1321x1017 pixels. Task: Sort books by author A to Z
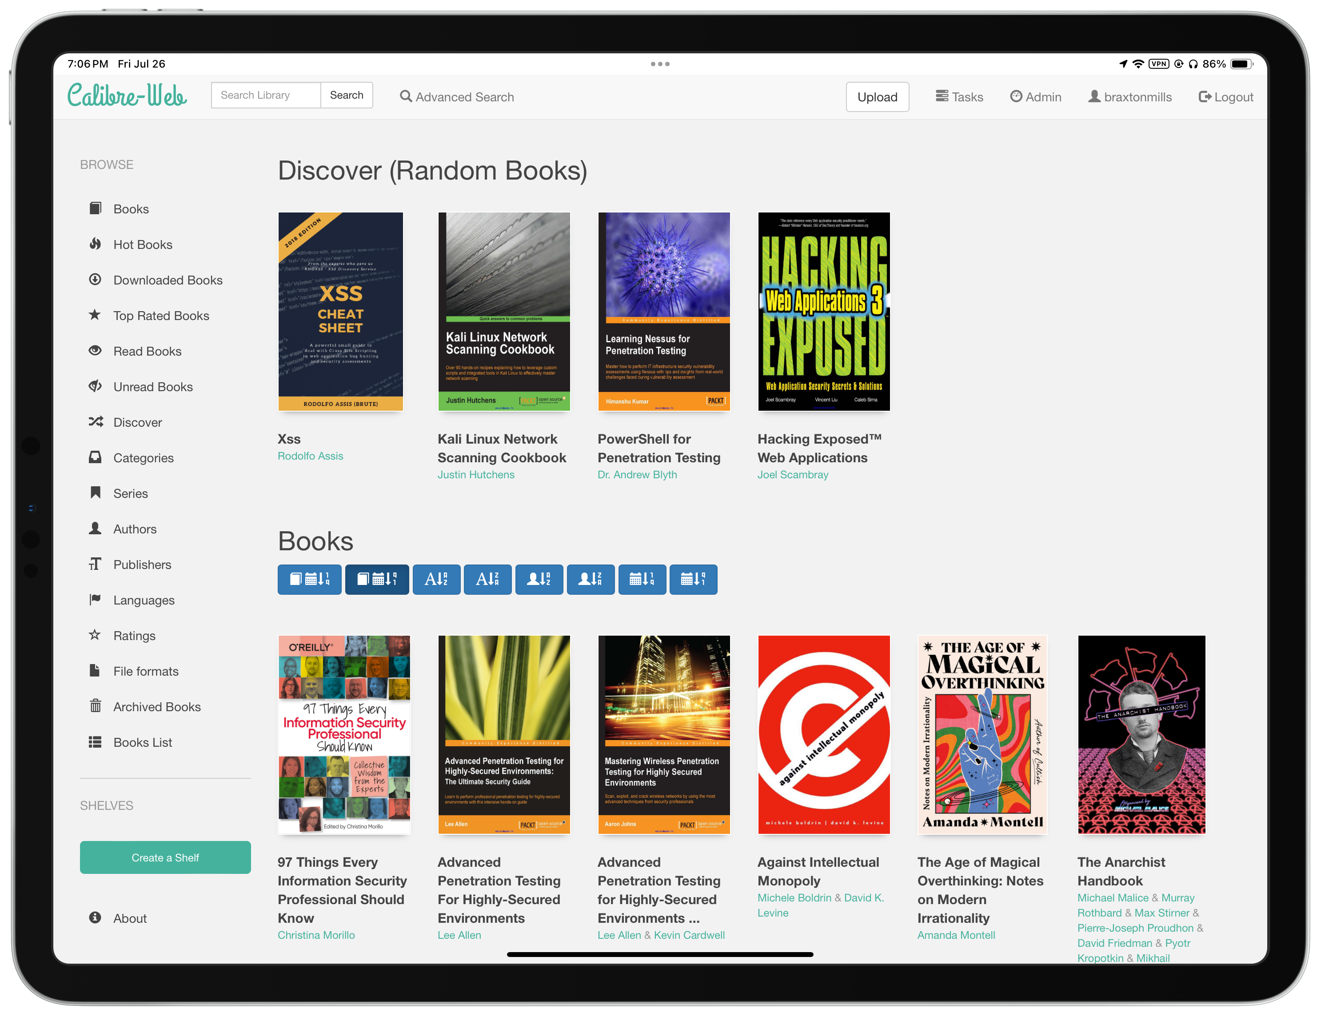pos(539,579)
